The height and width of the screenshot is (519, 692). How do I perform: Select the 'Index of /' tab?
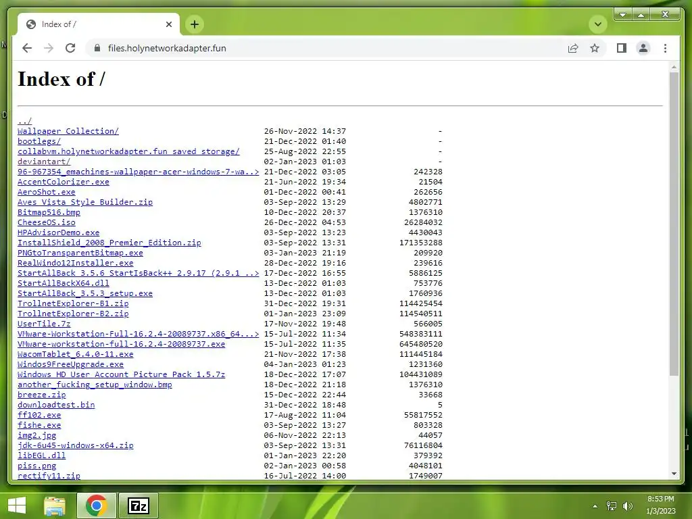click(98, 24)
